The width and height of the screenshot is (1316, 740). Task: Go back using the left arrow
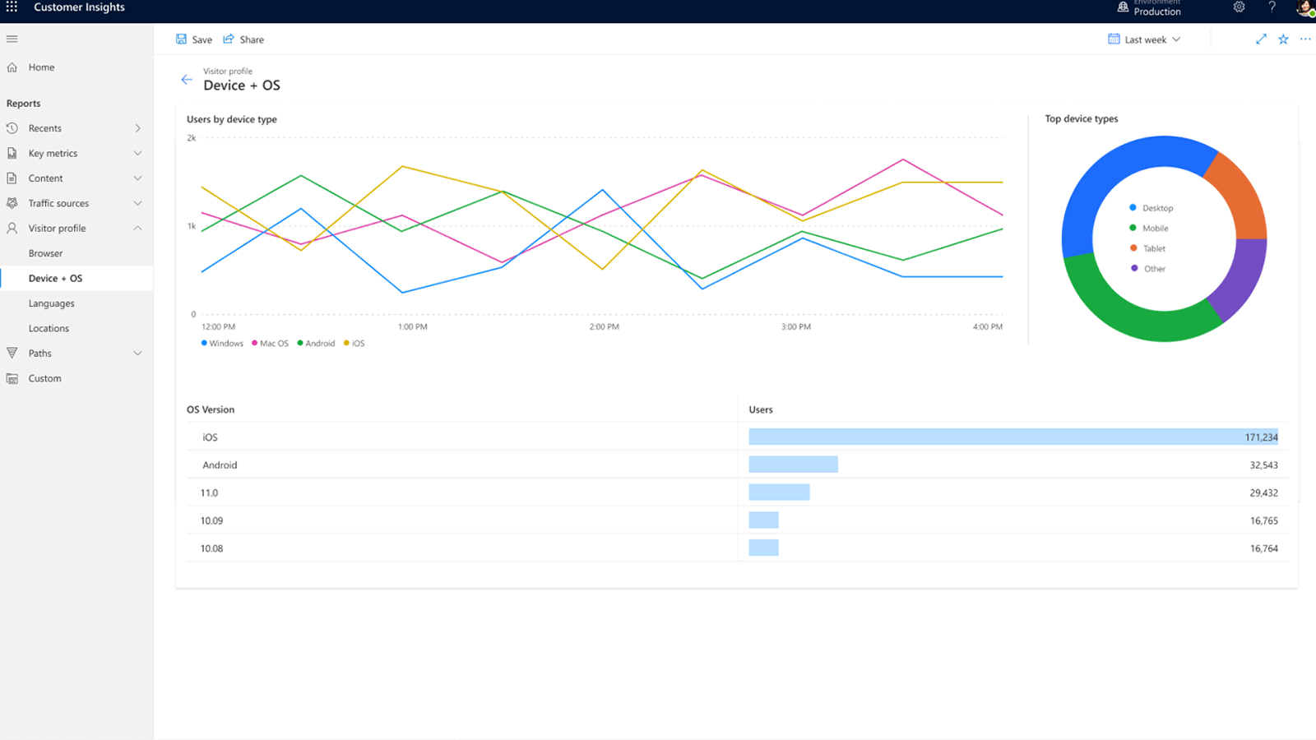187,80
